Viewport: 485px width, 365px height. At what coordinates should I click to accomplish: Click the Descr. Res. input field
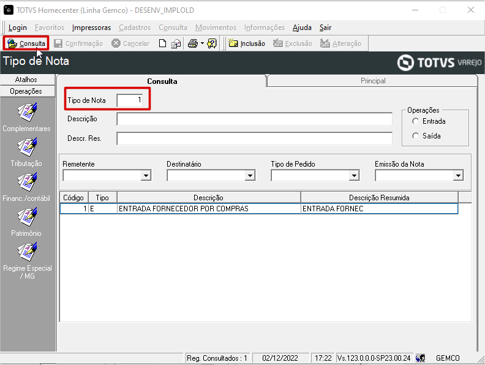[254, 138]
